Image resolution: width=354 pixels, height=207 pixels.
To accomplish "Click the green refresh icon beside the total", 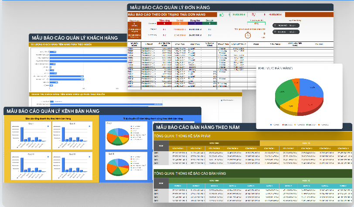I will click(x=221, y=14).
